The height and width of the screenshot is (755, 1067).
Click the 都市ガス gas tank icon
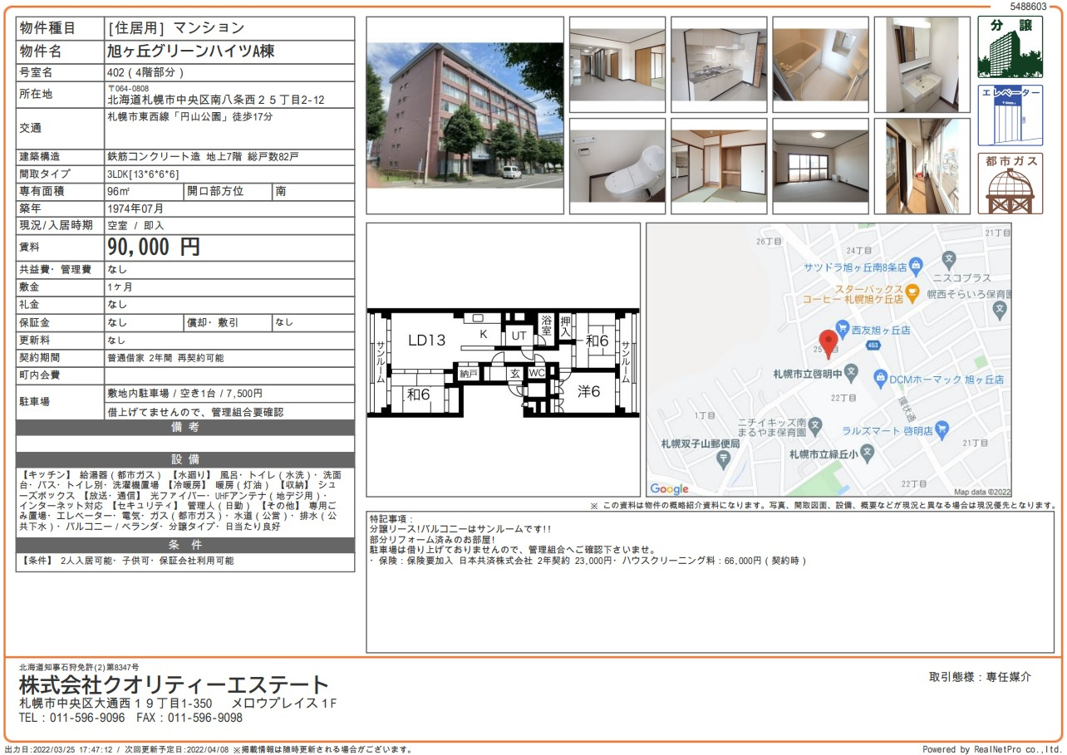point(1010,184)
